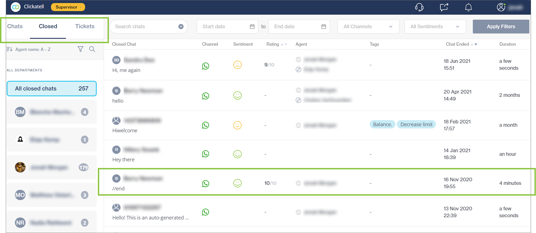
Task: Clear the Search chats field
Action: 181,27
